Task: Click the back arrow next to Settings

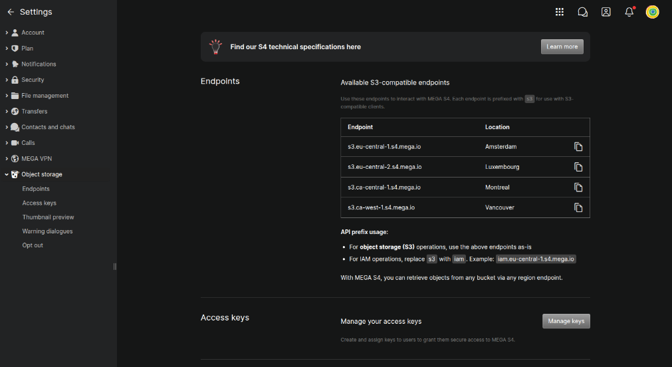Action: click(11, 12)
